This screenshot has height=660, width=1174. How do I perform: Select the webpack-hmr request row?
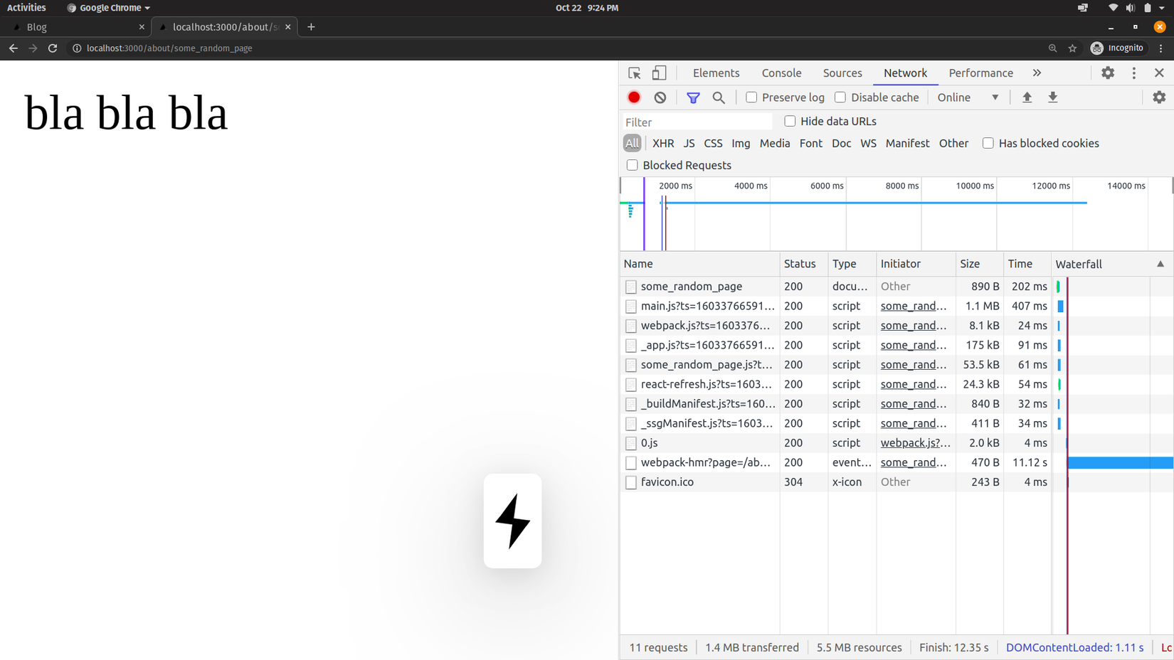tap(896, 462)
